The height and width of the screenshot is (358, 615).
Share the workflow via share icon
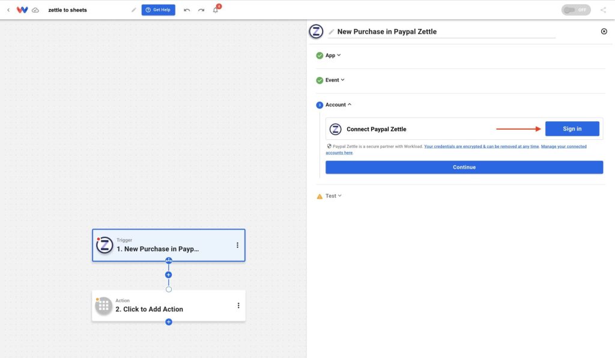click(603, 10)
